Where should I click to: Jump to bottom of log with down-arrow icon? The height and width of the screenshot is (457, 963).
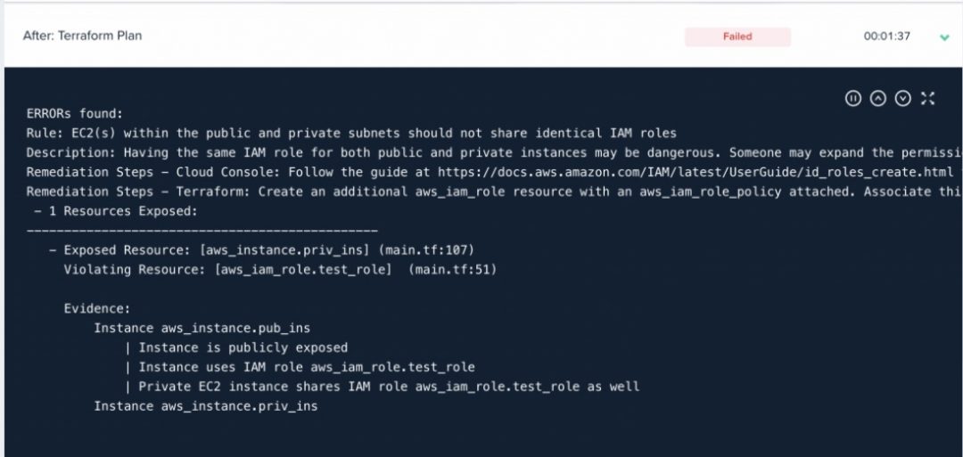(902, 98)
